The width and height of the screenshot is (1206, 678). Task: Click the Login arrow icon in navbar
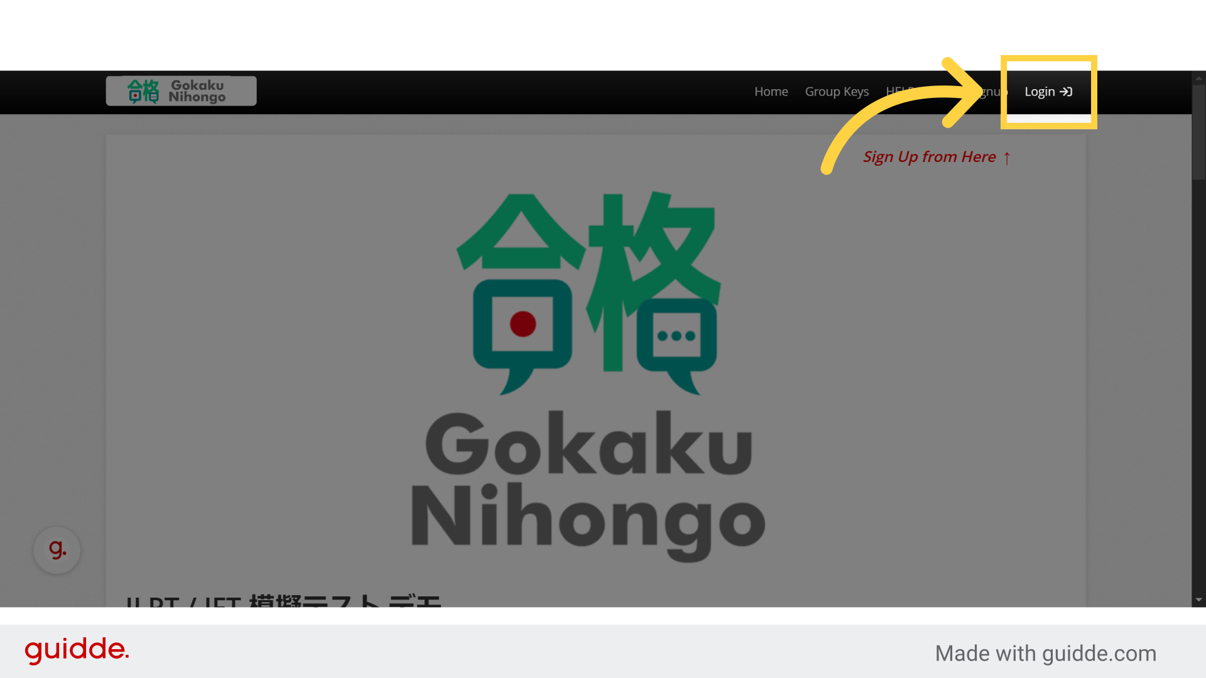click(1066, 92)
